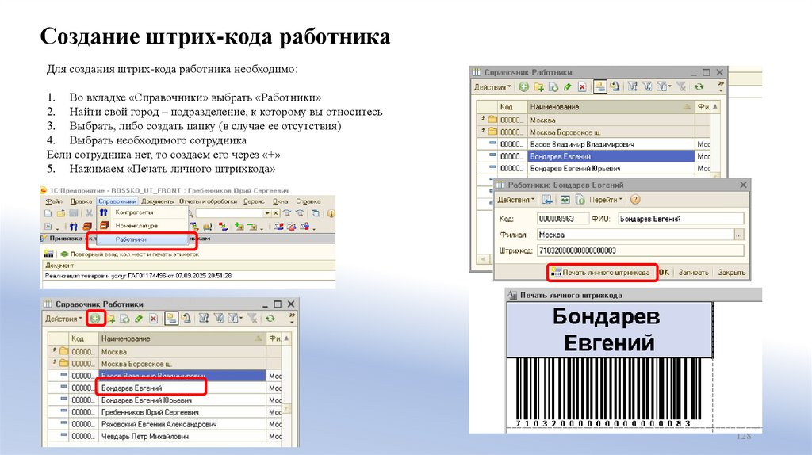
Task: Open Действия dropdown in the Справочник window containing Чевдарь Петр
Action: pyautogui.click(x=63, y=319)
